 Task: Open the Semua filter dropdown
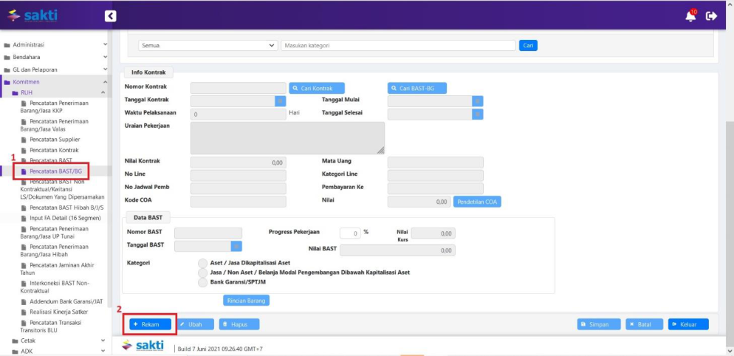point(208,45)
